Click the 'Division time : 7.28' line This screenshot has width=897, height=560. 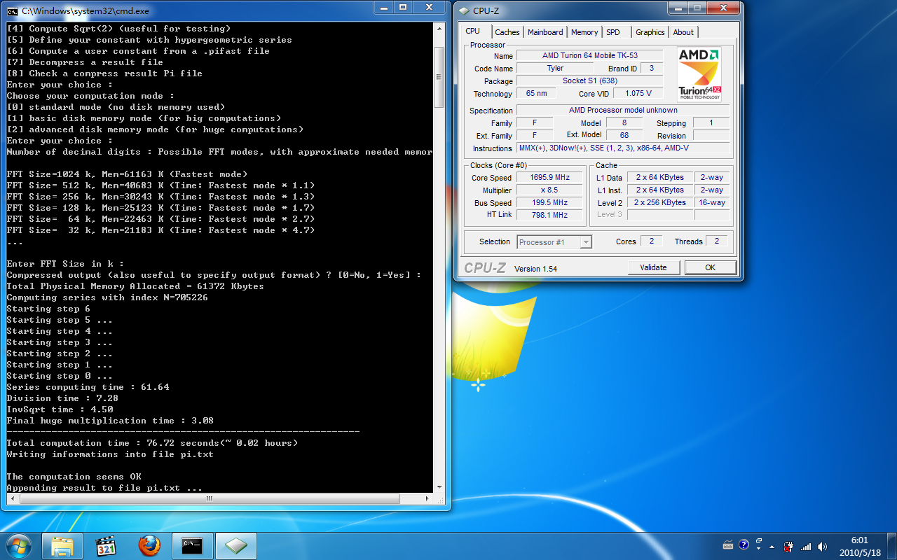click(62, 398)
